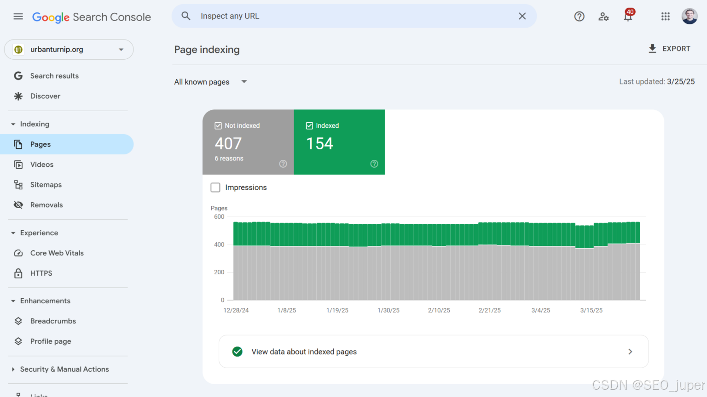This screenshot has height=397, width=707.
Task: Expand Security & Manual Actions section
Action: coord(60,369)
